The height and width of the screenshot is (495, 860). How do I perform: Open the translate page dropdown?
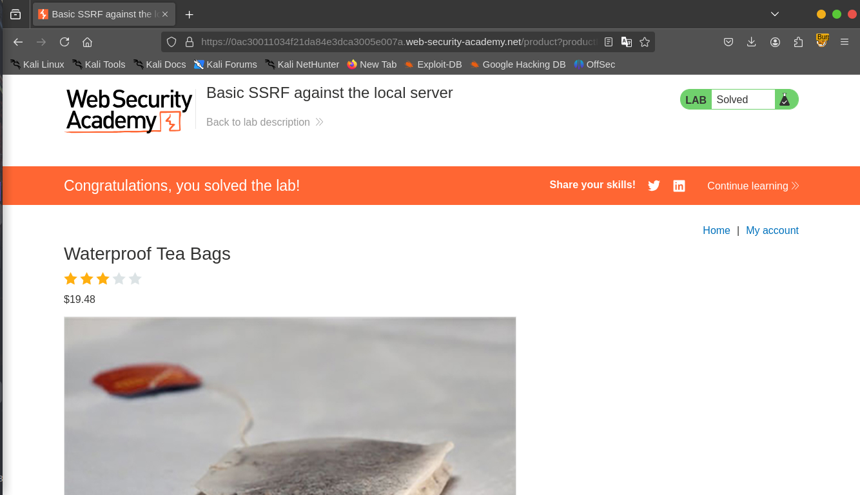click(626, 41)
